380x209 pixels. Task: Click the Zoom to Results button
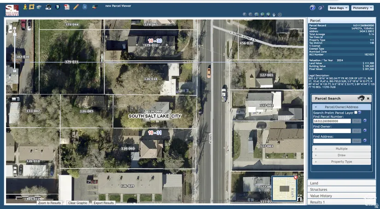pos(49,203)
